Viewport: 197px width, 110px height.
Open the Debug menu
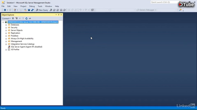(x=32, y=6)
